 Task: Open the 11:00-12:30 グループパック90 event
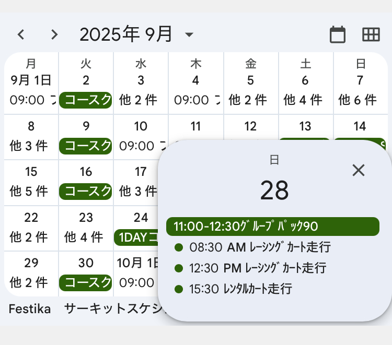click(x=272, y=227)
